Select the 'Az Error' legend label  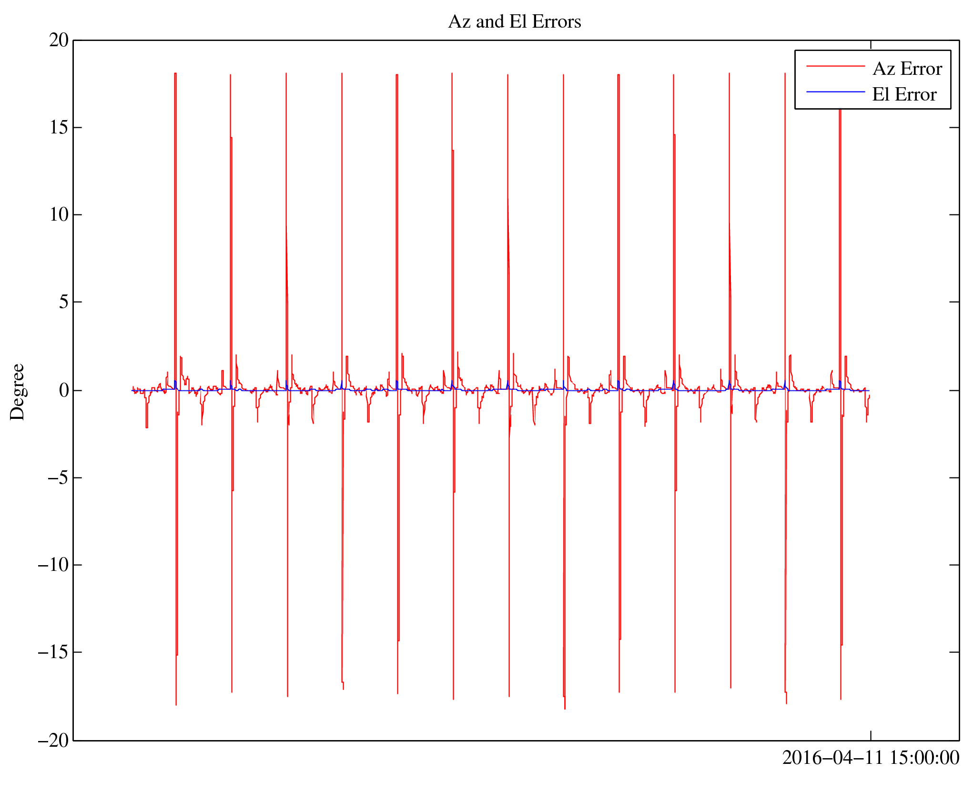(x=907, y=69)
